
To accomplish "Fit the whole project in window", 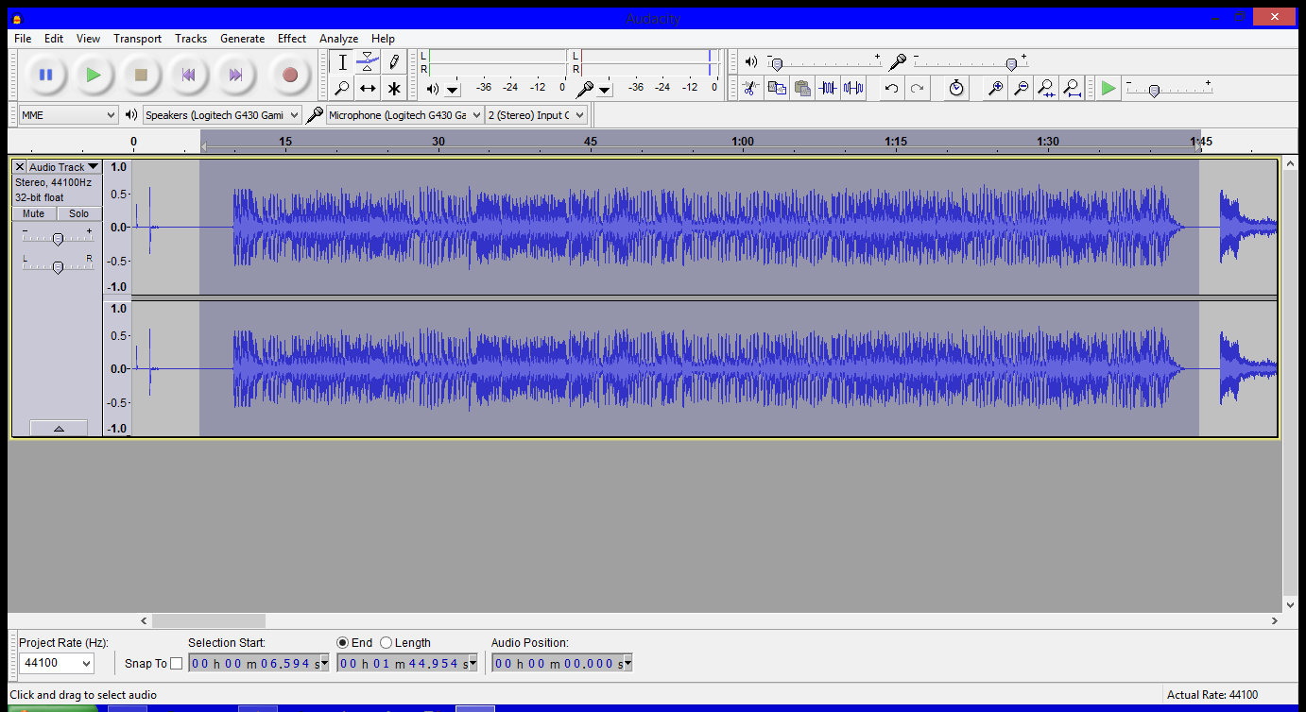I will pyautogui.click(x=1072, y=88).
